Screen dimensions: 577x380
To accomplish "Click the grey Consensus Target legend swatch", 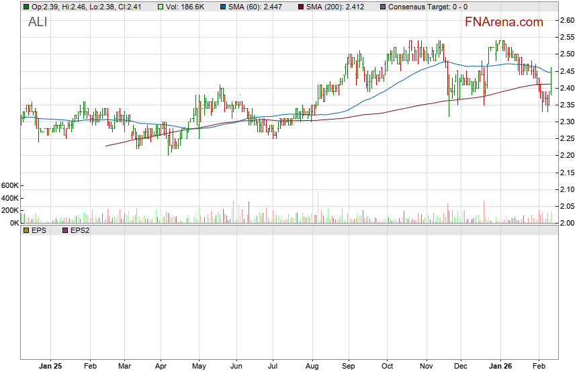I will tap(382, 7).
